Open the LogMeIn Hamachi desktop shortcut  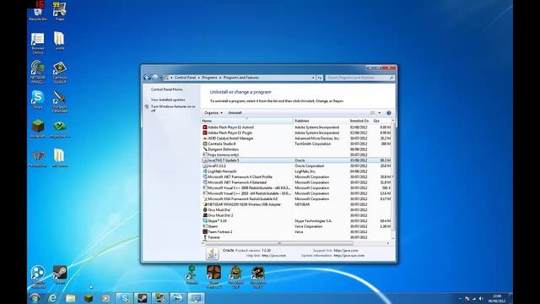[37, 277]
